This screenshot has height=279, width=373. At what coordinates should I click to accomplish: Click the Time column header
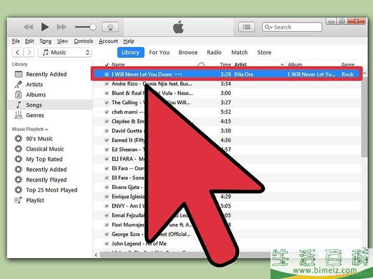tap(225, 64)
